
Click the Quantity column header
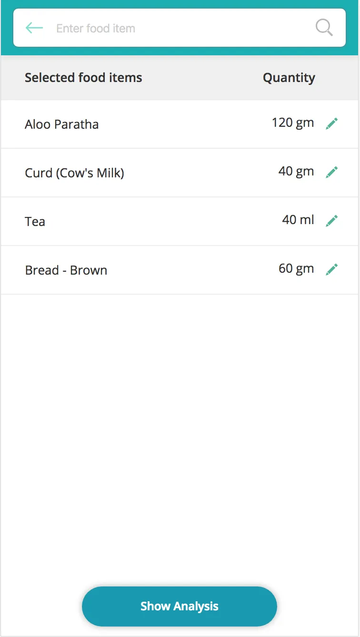(289, 78)
